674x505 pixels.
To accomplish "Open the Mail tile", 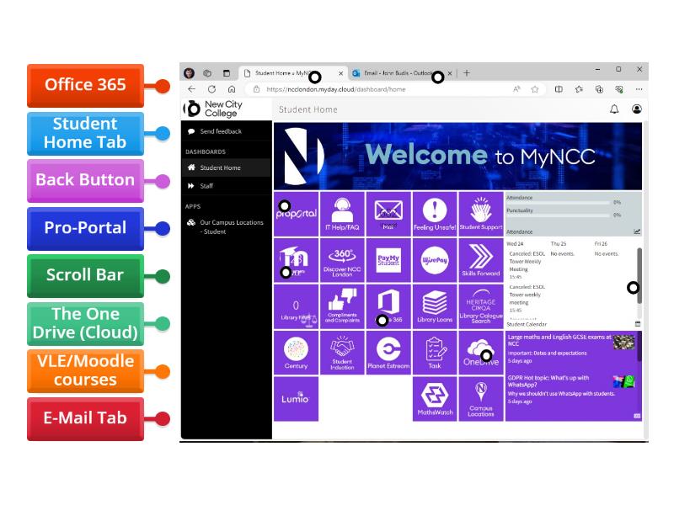I will click(x=388, y=213).
